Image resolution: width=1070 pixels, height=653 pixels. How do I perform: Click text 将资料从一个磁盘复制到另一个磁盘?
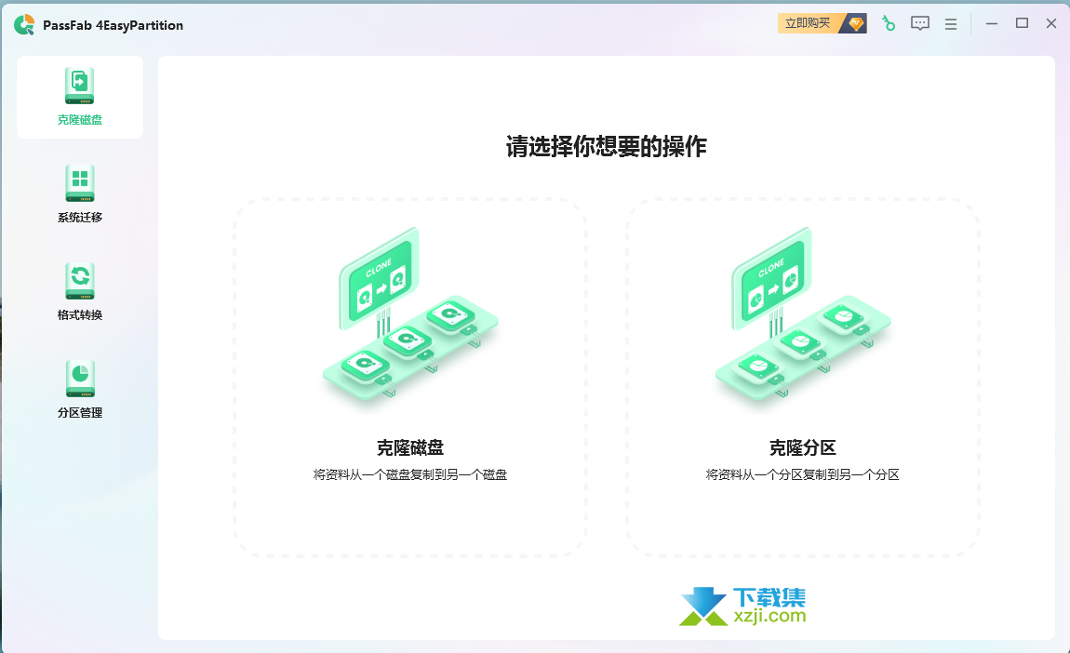(410, 474)
